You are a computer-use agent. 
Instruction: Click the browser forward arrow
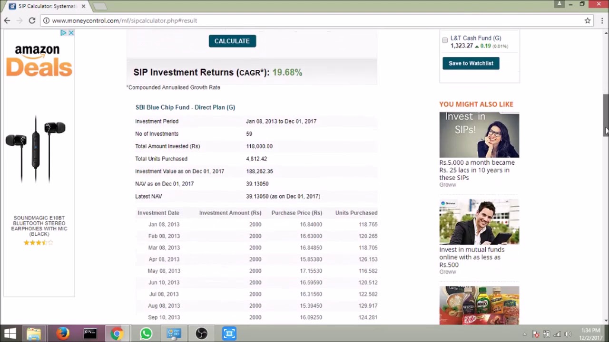pos(20,20)
